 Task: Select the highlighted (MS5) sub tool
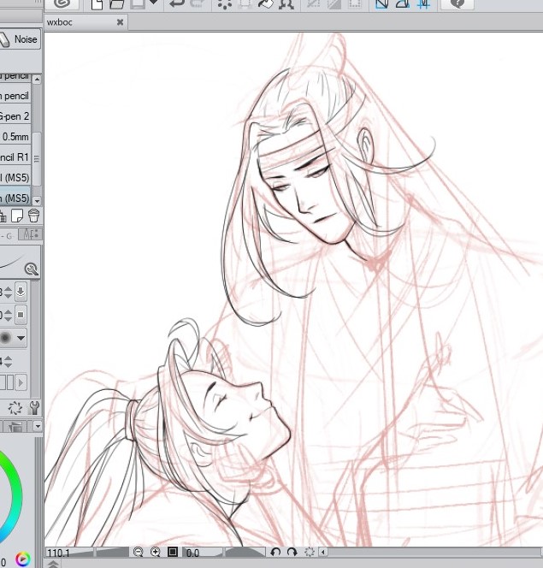15,198
